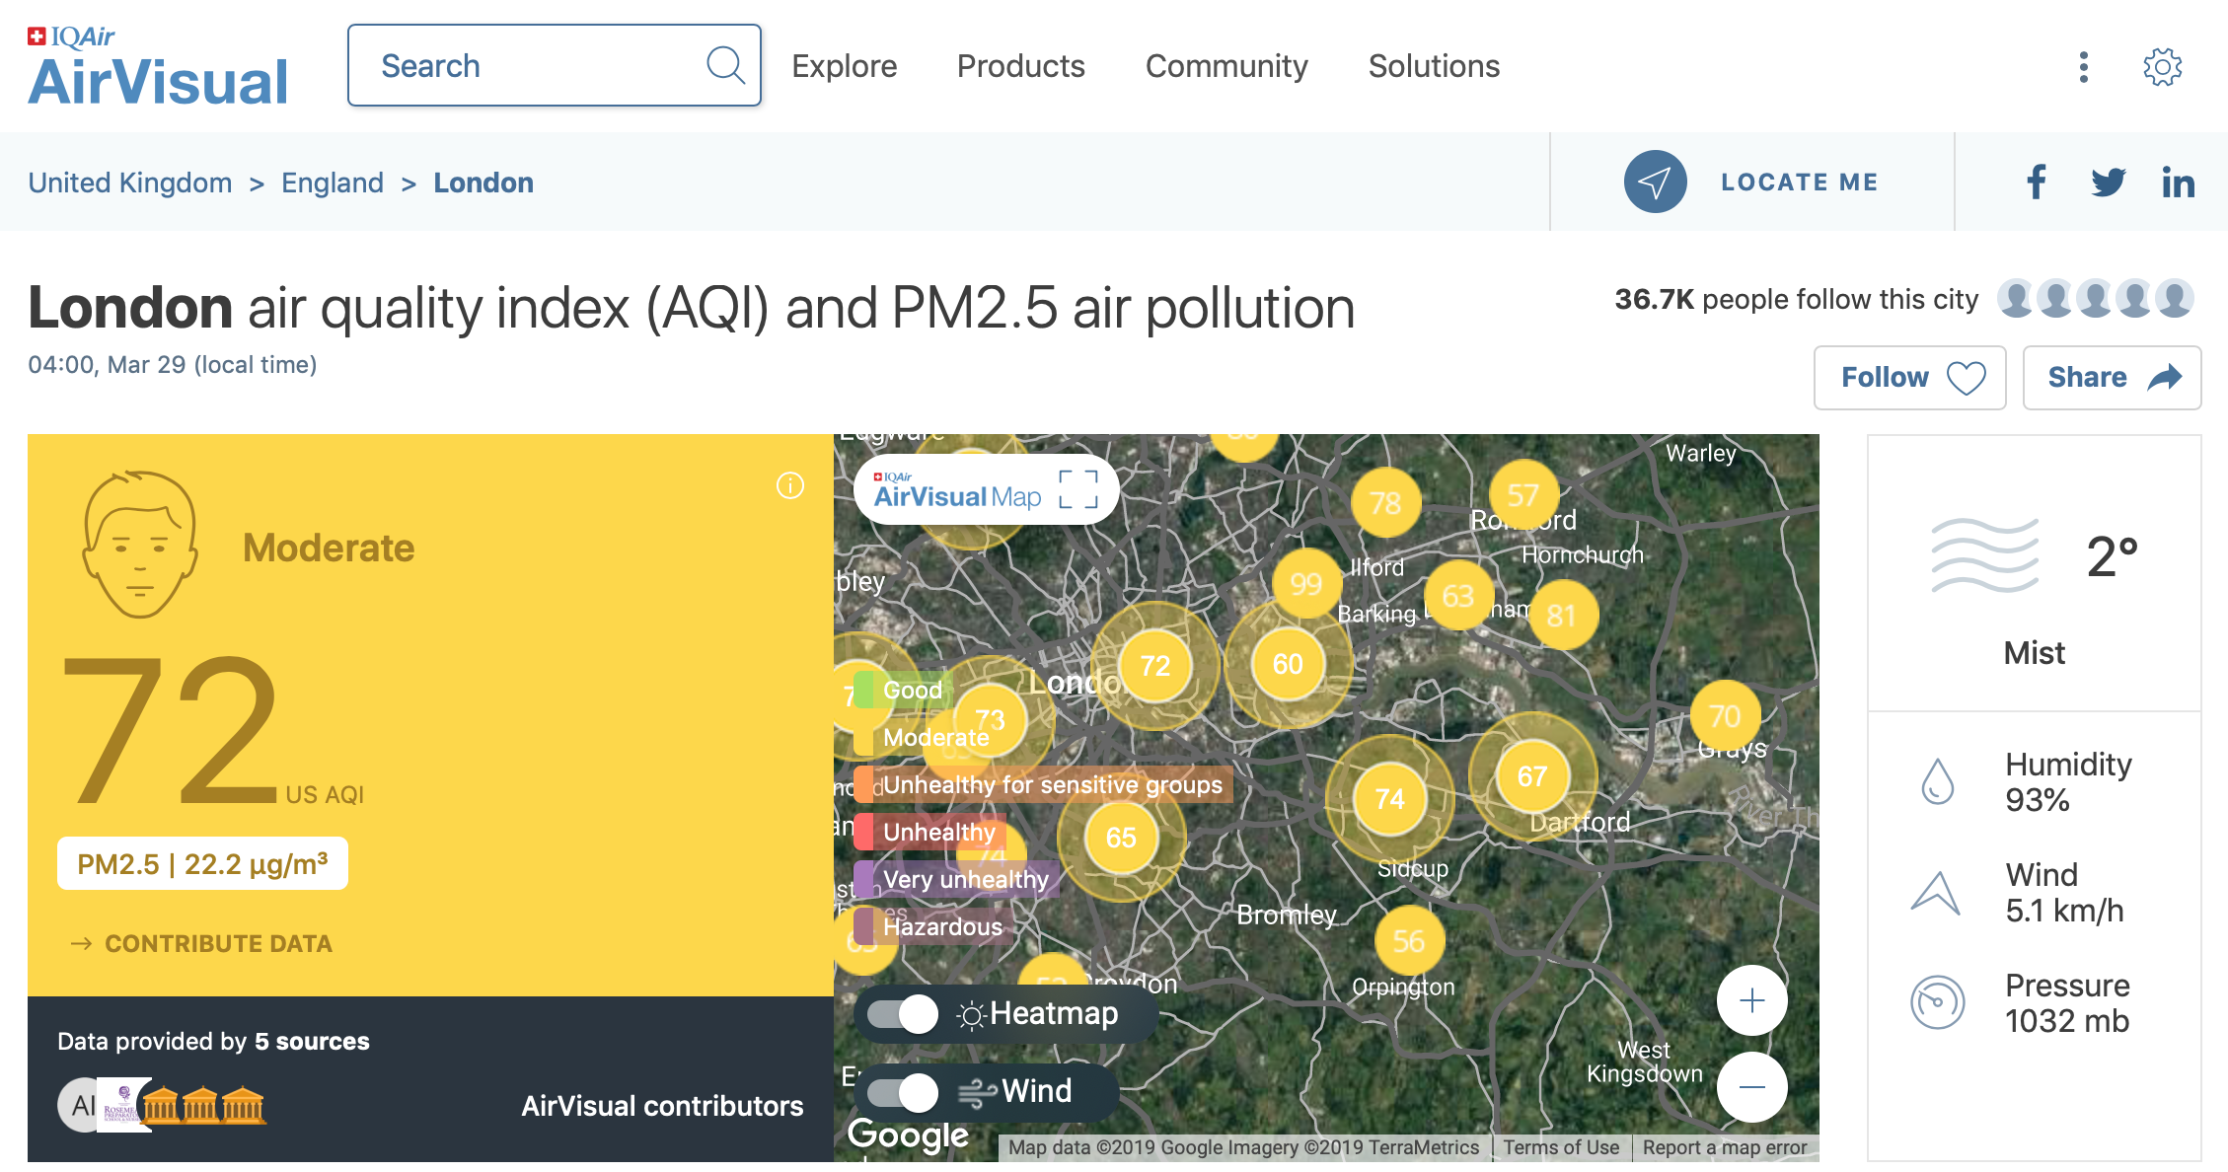Screen dimensions: 2228x1172
Task: Open the Explore menu
Action: click(844, 66)
